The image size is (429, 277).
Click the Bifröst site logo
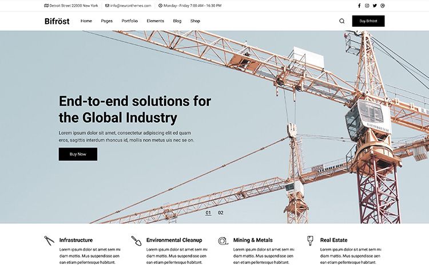tap(57, 21)
